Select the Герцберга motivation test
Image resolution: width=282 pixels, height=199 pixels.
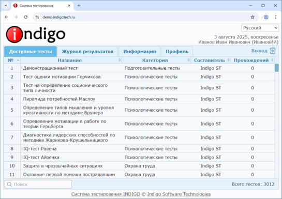pos(139,124)
